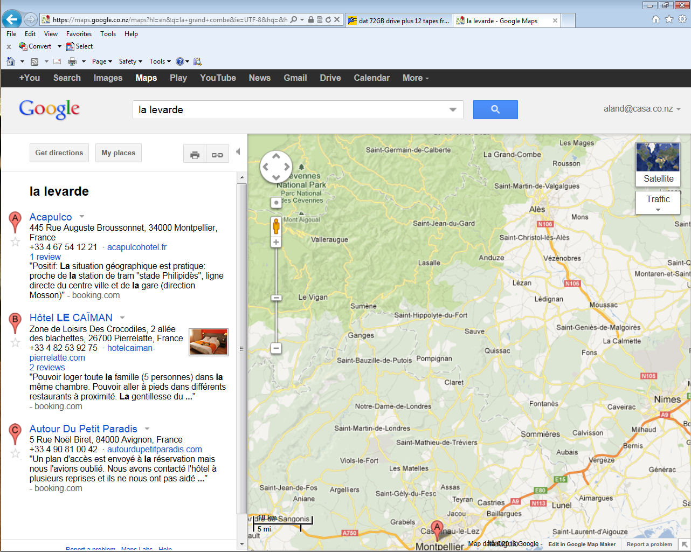Expand dropdown arrow next to Hôtel LE CAÏMAN

tap(122, 318)
